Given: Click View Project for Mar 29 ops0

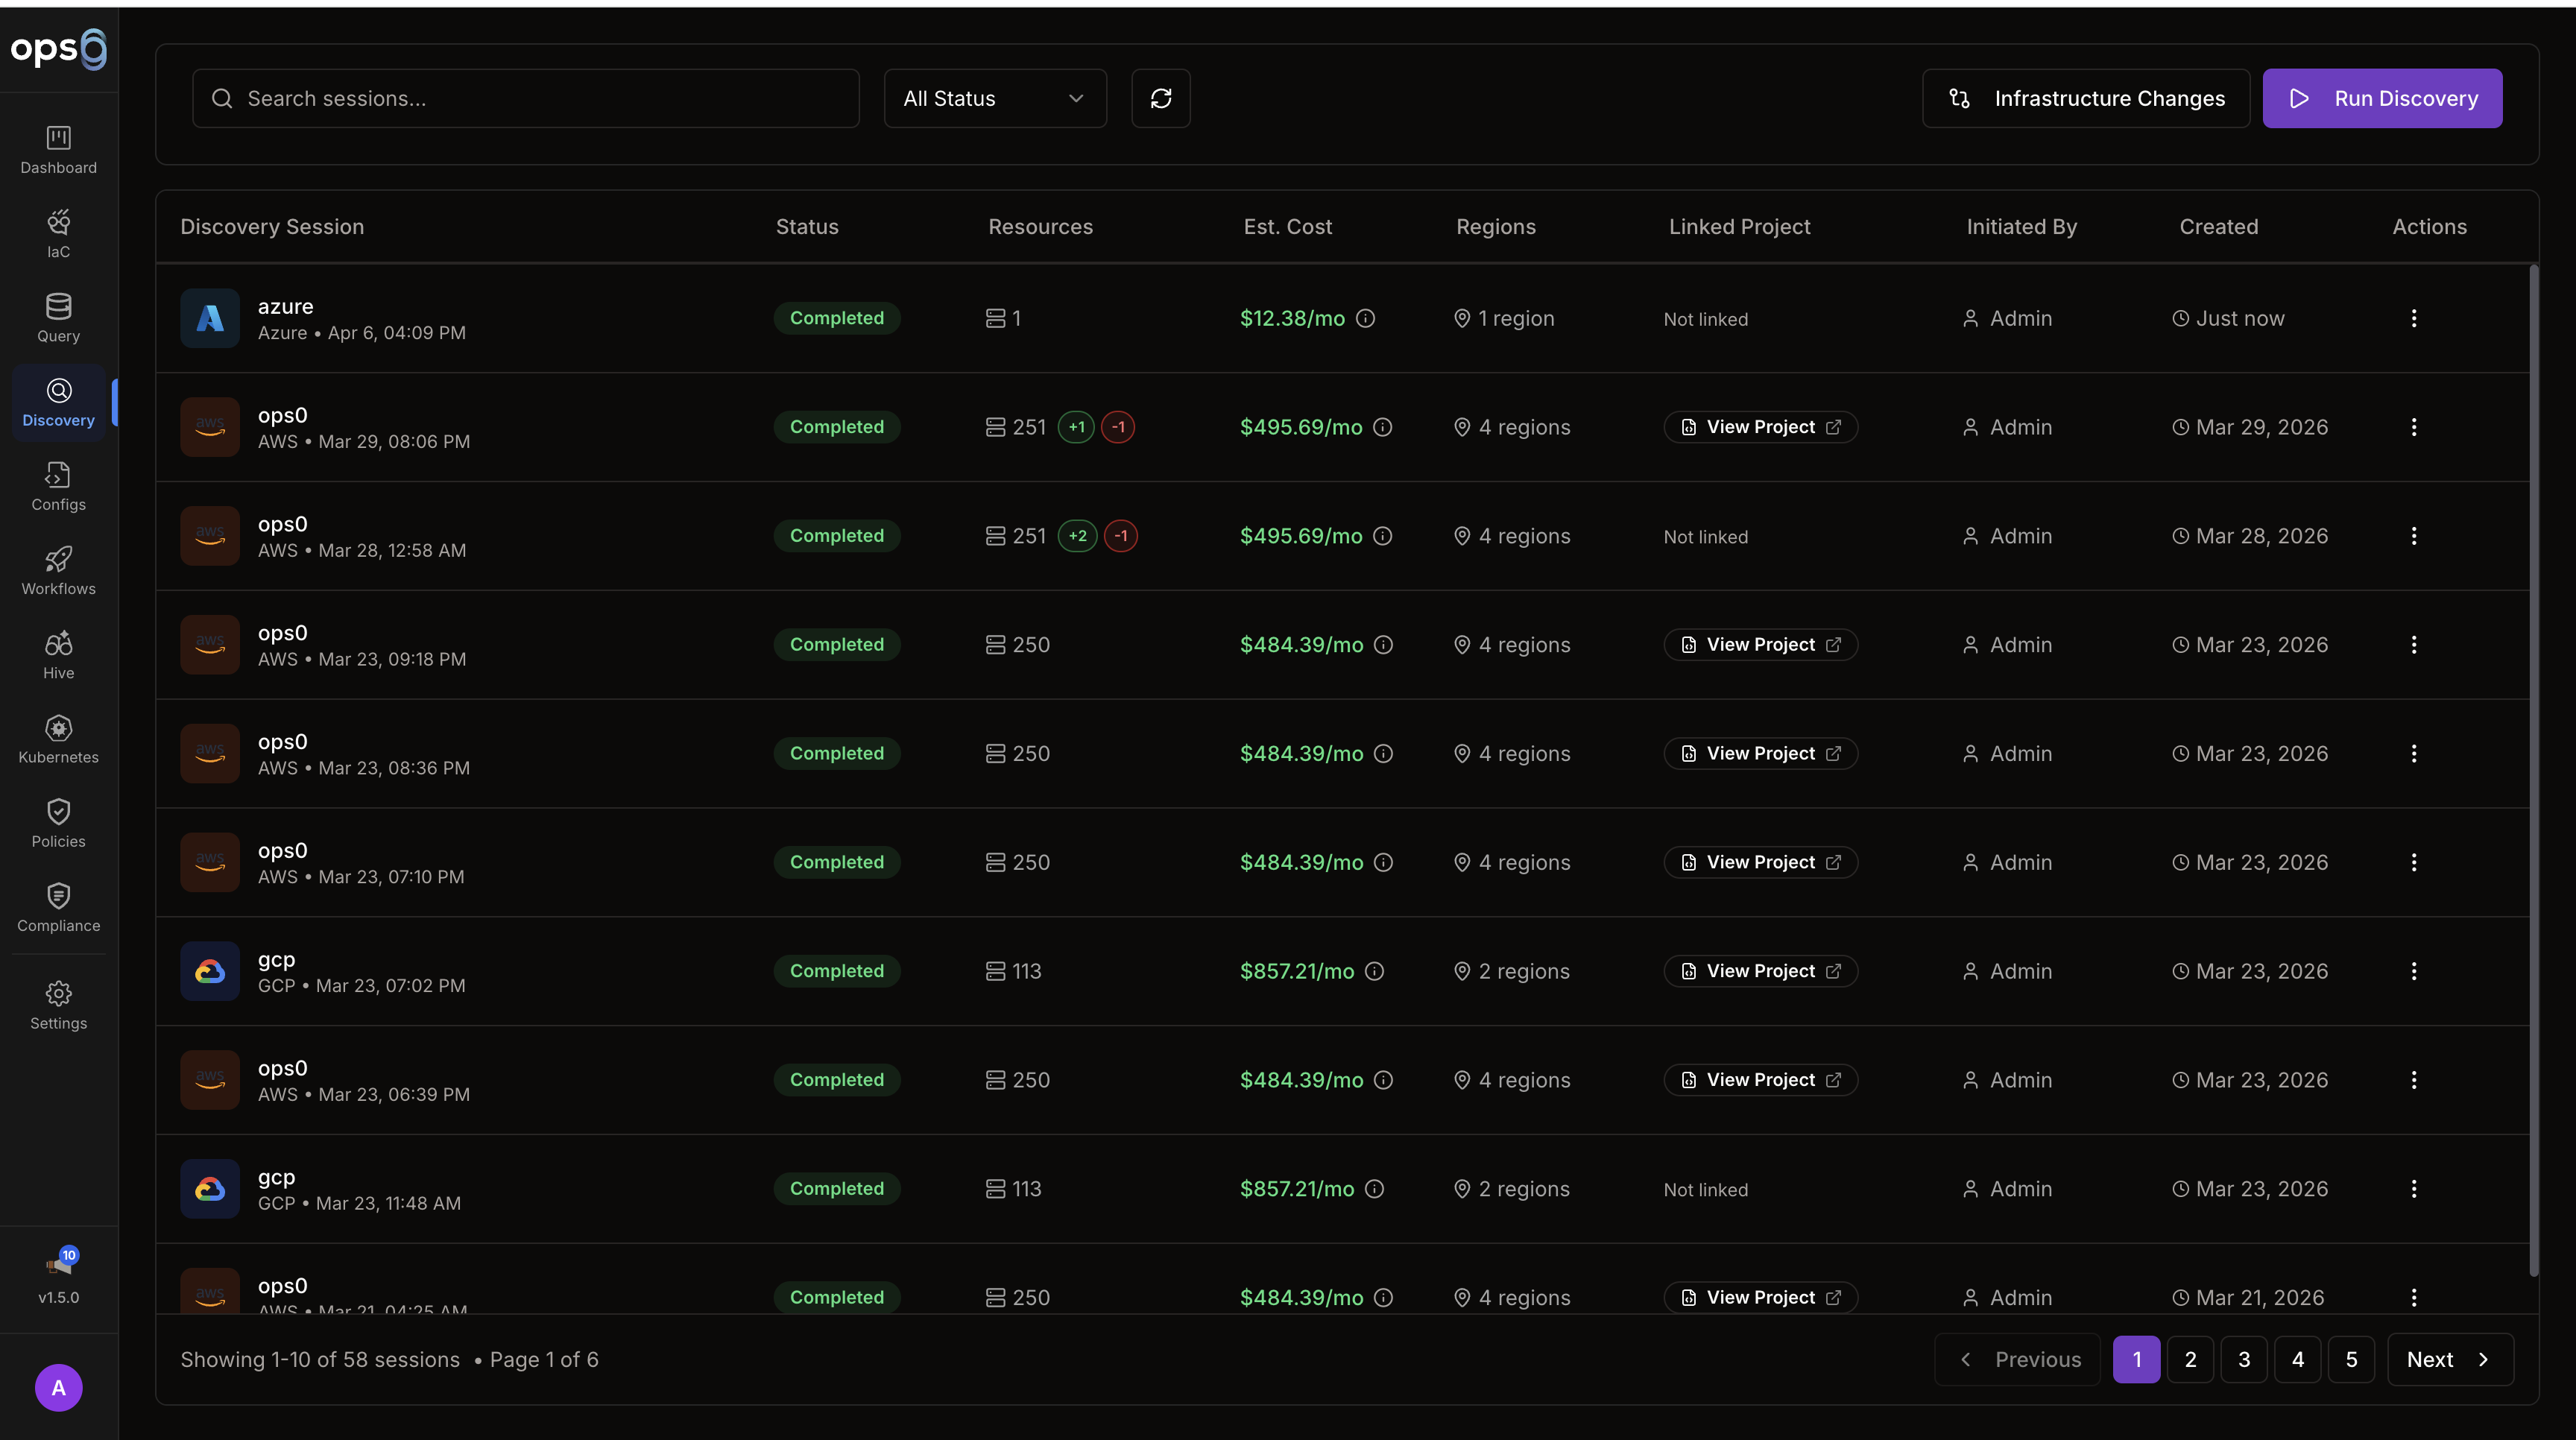Looking at the screenshot, I should click(1760, 427).
